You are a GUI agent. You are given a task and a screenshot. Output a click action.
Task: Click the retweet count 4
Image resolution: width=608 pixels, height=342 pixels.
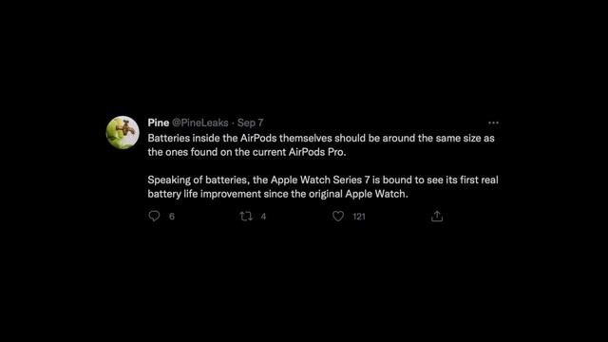[263, 217]
